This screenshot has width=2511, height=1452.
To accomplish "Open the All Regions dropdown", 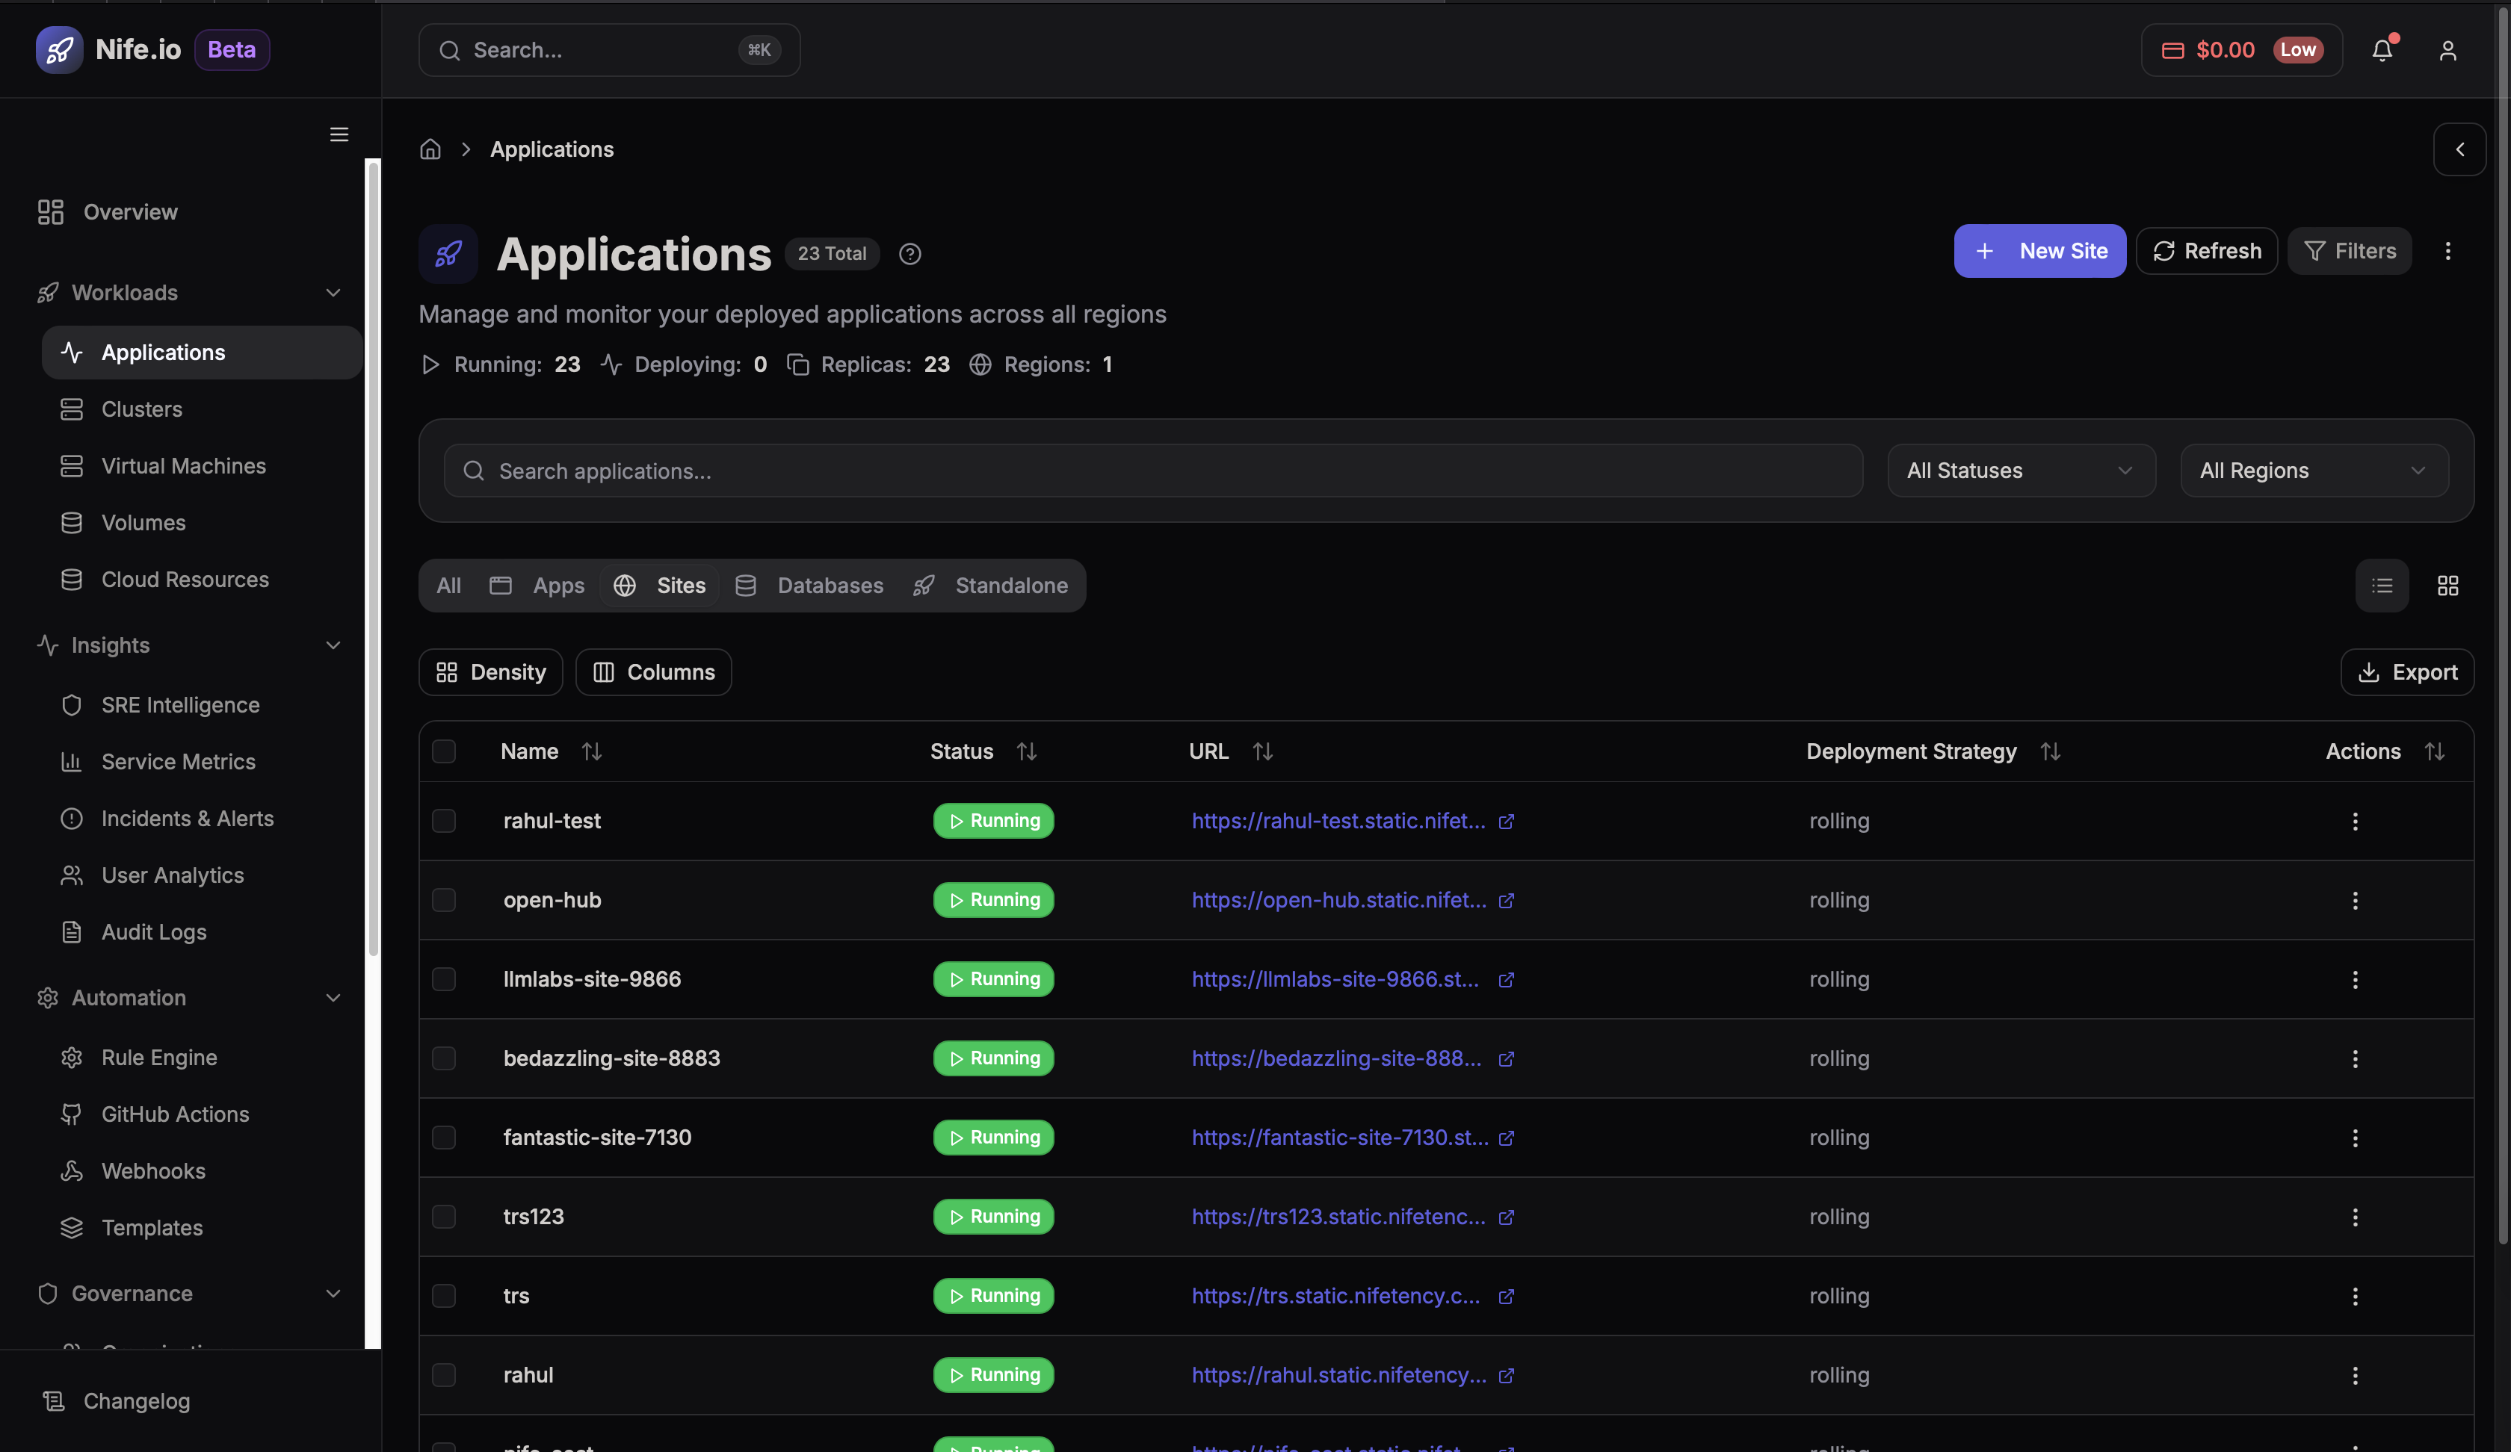I will click(2313, 471).
